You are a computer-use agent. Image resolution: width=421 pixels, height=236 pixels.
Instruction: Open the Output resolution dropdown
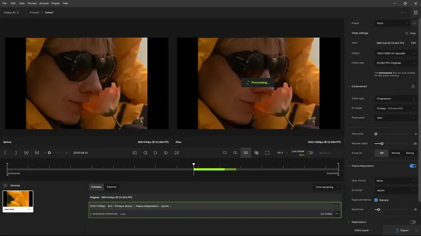(x=396, y=53)
